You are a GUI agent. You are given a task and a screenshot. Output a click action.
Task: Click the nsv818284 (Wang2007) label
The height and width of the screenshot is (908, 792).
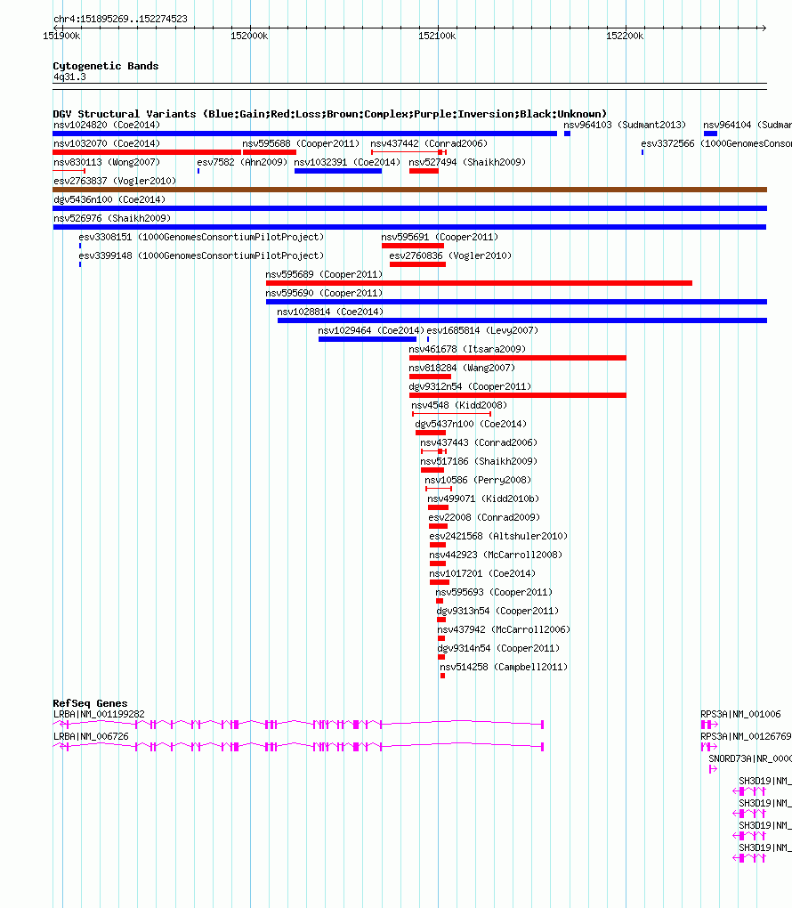pyautogui.click(x=462, y=368)
